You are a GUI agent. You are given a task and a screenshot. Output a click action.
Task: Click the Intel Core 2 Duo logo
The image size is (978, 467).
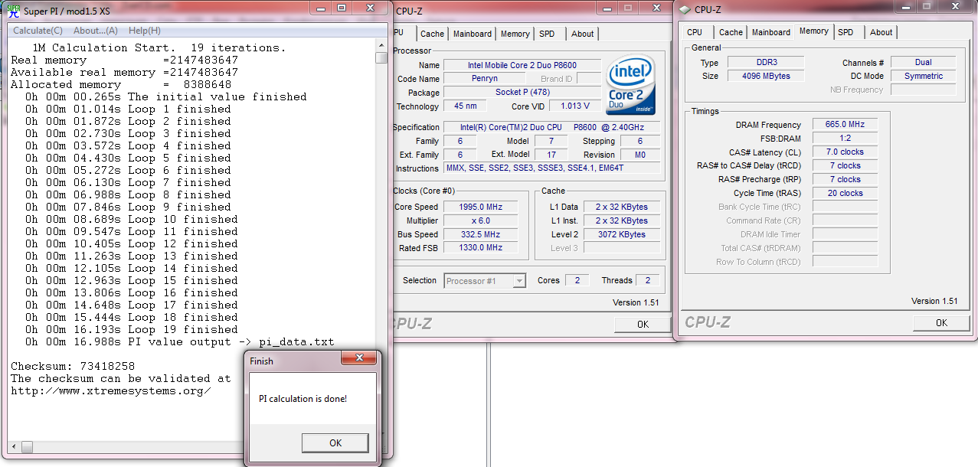(630, 84)
